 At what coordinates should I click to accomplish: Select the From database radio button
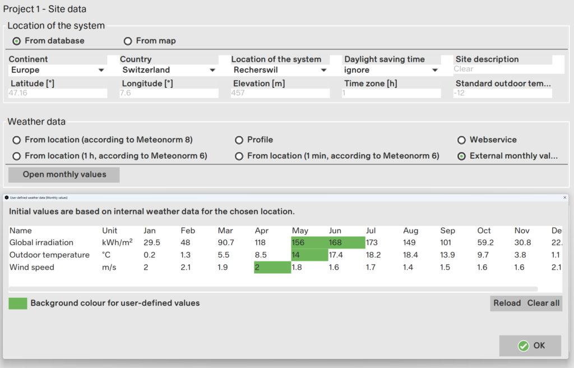coord(16,41)
